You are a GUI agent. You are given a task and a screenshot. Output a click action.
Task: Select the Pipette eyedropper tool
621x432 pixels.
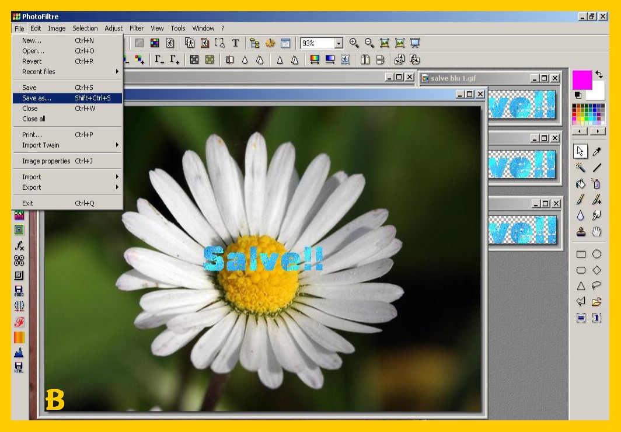(x=596, y=152)
